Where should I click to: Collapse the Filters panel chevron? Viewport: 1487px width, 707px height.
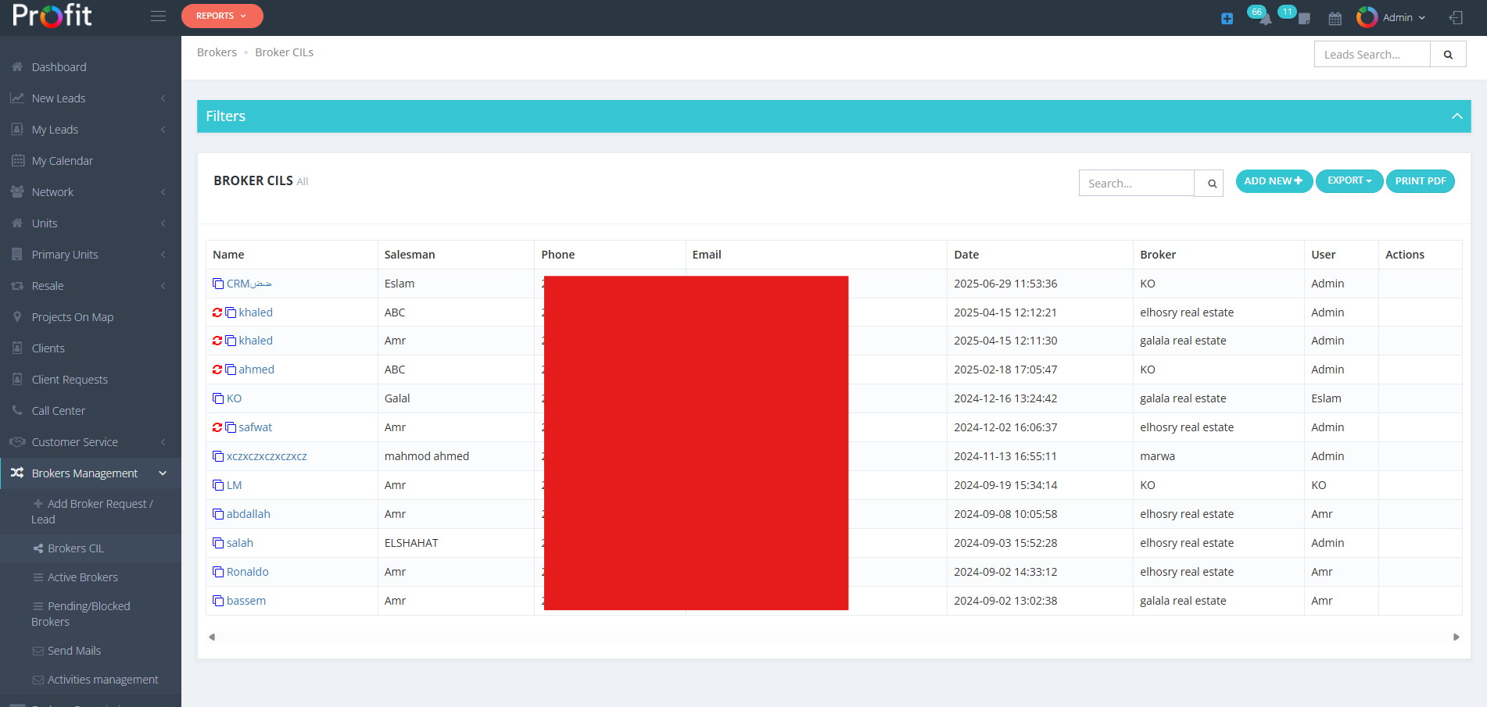(1457, 116)
